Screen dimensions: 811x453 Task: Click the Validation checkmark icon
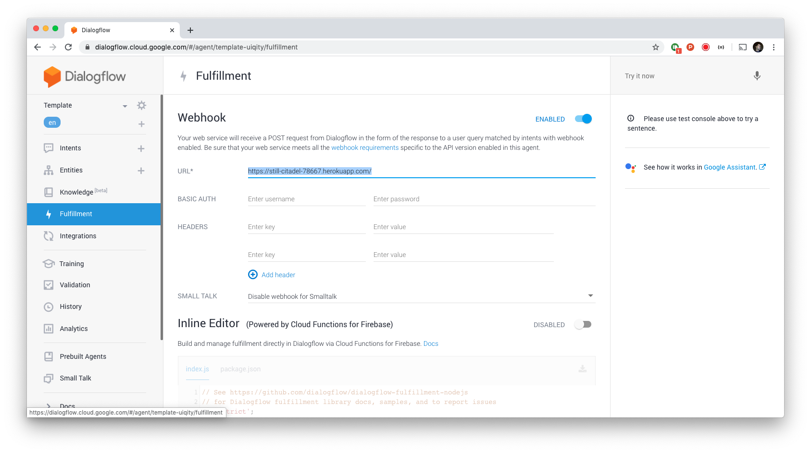(x=49, y=285)
